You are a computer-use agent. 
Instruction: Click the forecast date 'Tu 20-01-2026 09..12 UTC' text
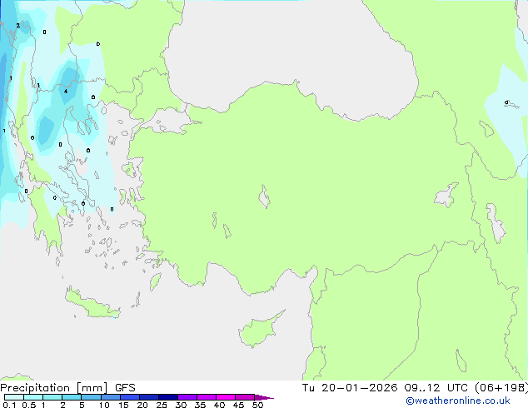tap(386, 388)
